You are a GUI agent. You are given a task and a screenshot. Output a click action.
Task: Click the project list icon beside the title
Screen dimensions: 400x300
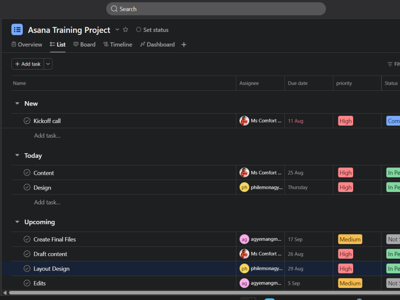(x=17, y=30)
